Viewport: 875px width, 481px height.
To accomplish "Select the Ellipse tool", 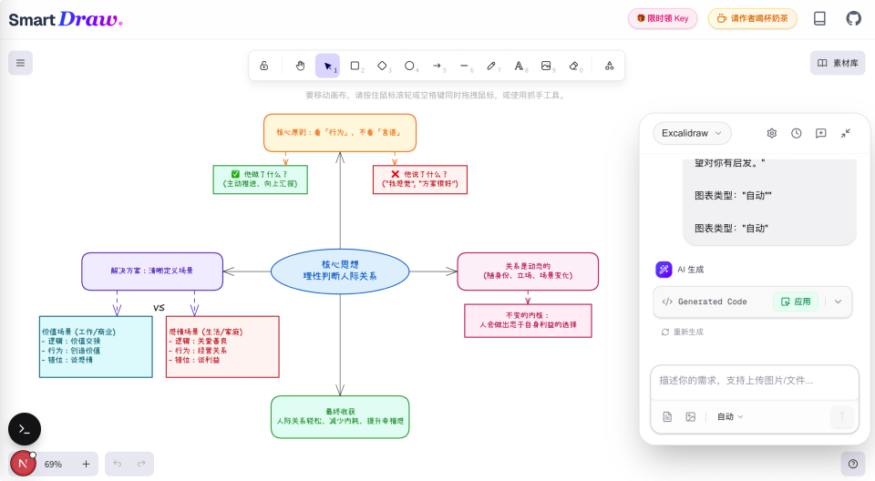I will pyautogui.click(x=409, y=66).
